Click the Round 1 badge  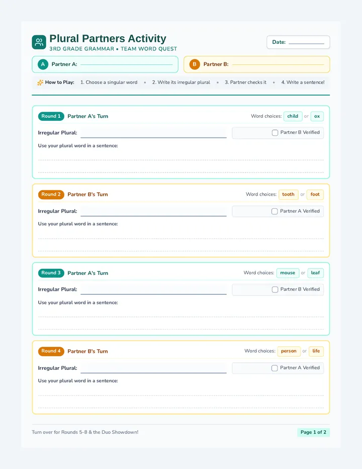(x=51, y=116)
